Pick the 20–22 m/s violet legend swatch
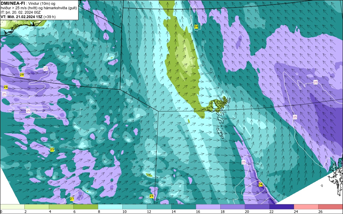Image resolution: width=343 pixels, height=214 pixels. point(257,207)
